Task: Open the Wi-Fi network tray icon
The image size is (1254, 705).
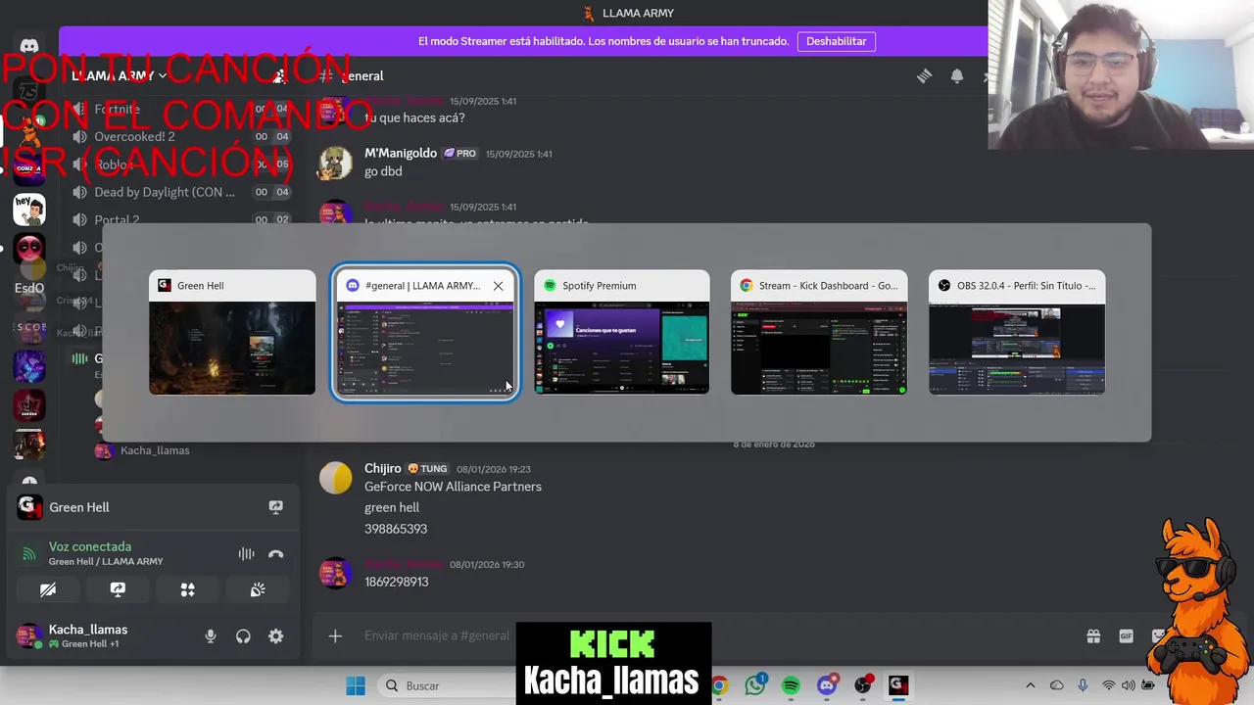Action: (x=1109, y=685)
